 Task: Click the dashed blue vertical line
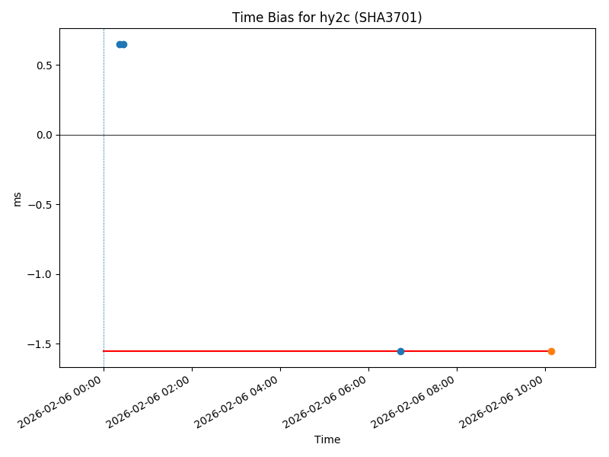[104, 228]
